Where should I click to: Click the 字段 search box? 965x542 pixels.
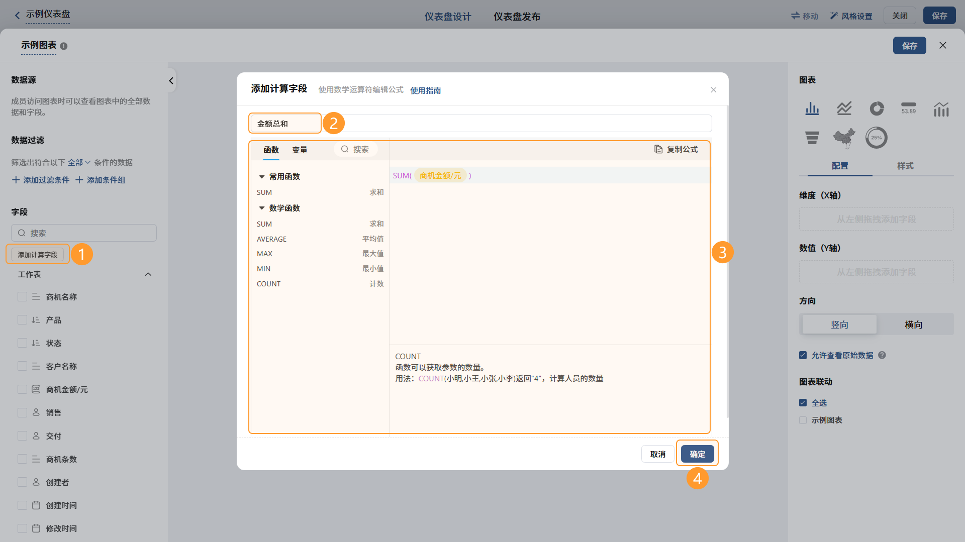click(x=84, y=233)
